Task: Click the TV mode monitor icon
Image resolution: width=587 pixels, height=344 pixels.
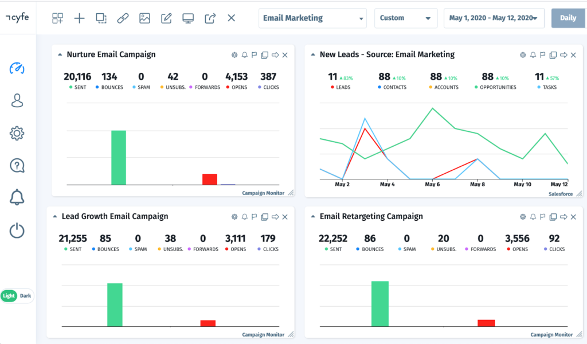Action: click(x=188, y=18)
